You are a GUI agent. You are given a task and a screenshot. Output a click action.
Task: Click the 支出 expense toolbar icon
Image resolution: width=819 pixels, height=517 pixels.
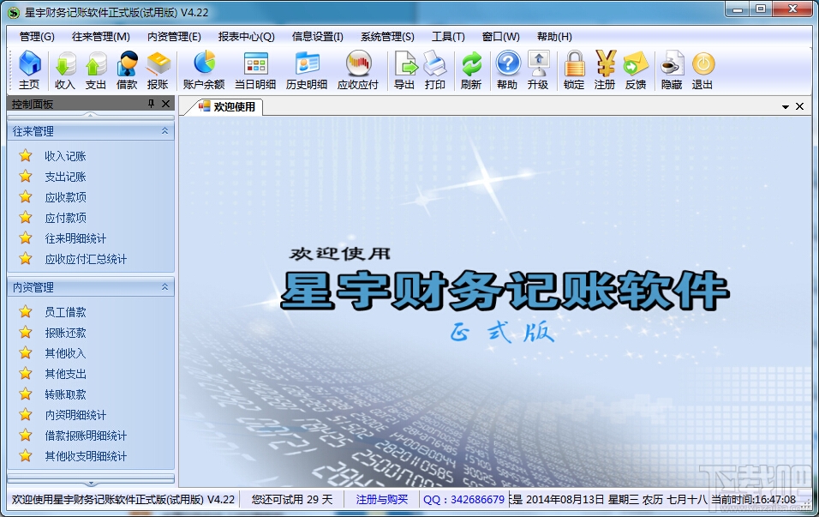[96, 70]
